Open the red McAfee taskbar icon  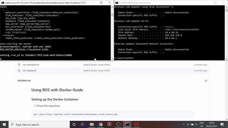point(136,124)
